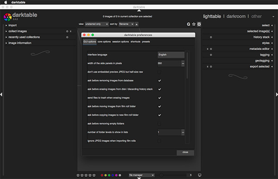Apply red color label
This screenshot has height=179, width=278.
click(x=102, y=175)
